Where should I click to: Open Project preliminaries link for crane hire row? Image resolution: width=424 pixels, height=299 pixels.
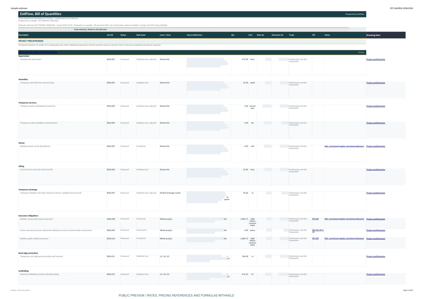pyautogui.click(x=376, y=169)
